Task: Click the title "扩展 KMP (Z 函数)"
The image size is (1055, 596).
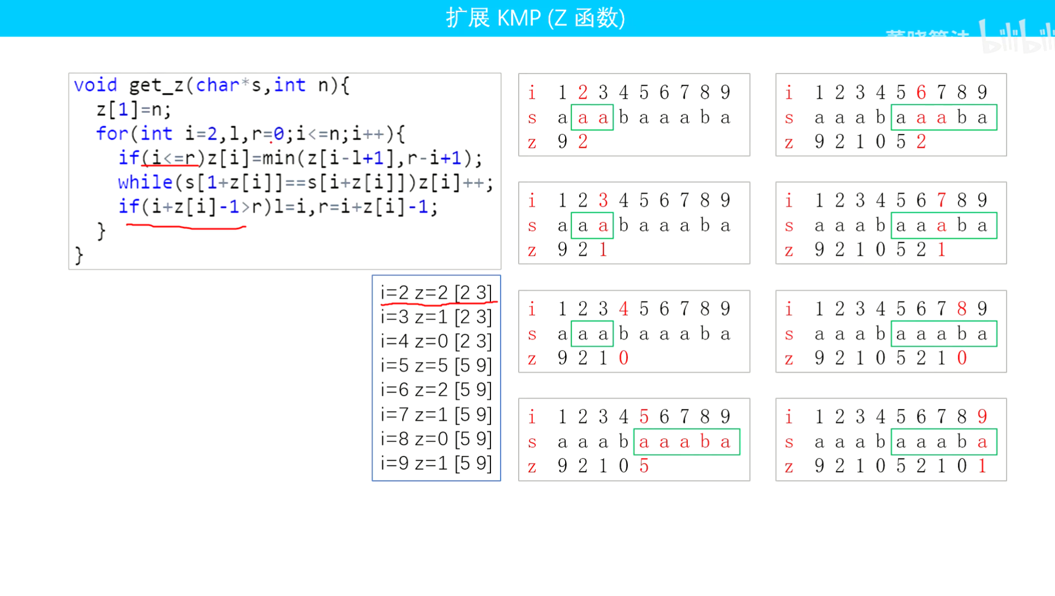Action: [535, 18]
